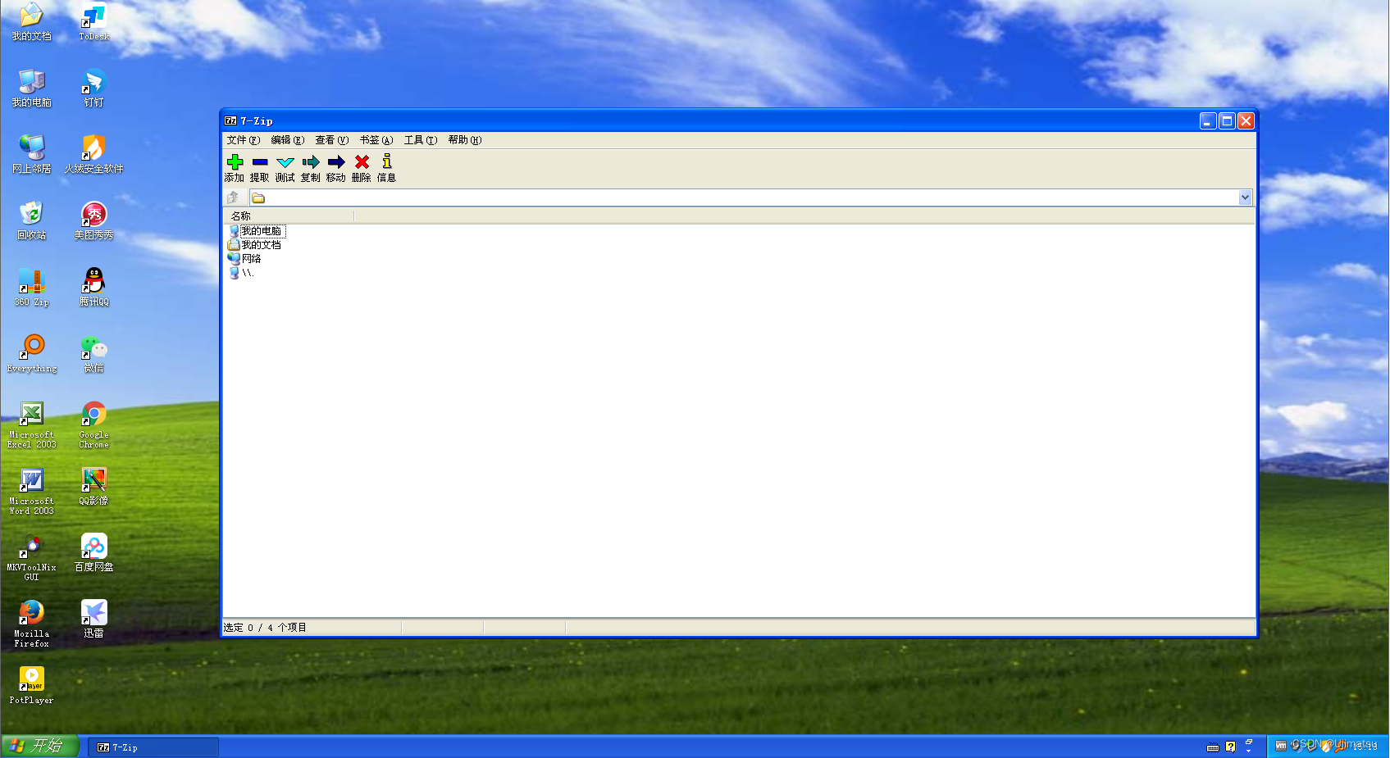Open the 文件(F) menu

[243, 140]
